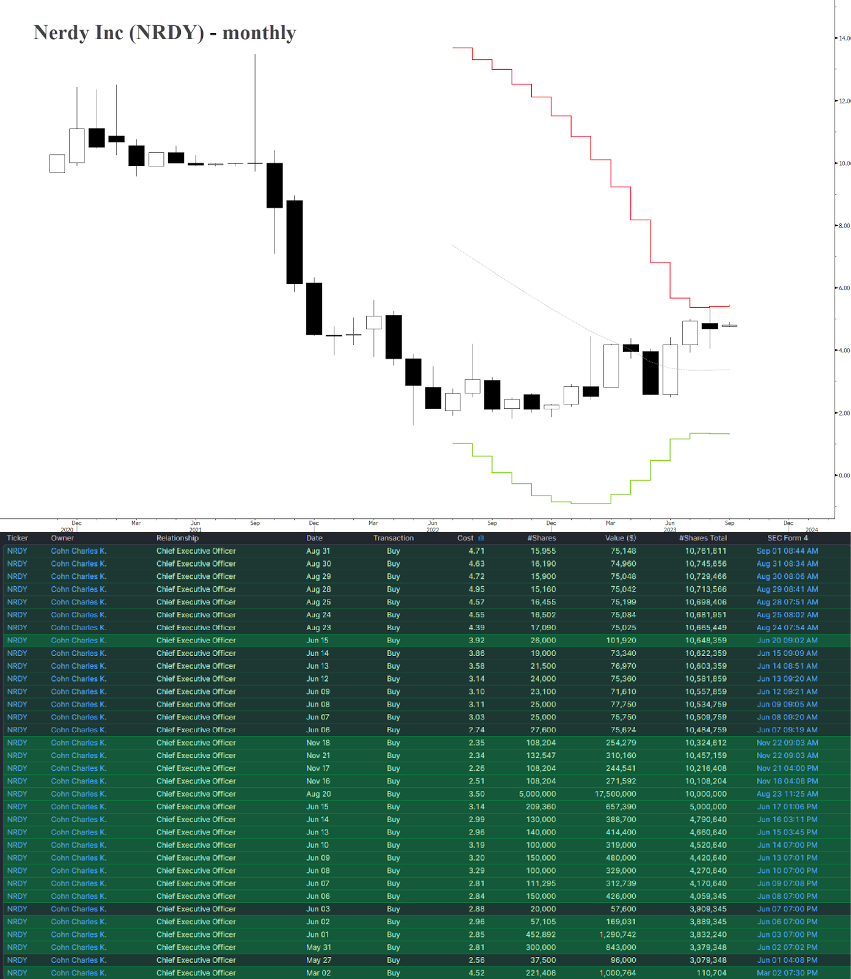This screenshot has height=979, width=851.
Task: Follow the Jun 15 09:09 AM filing link
Action: (787, 653)
